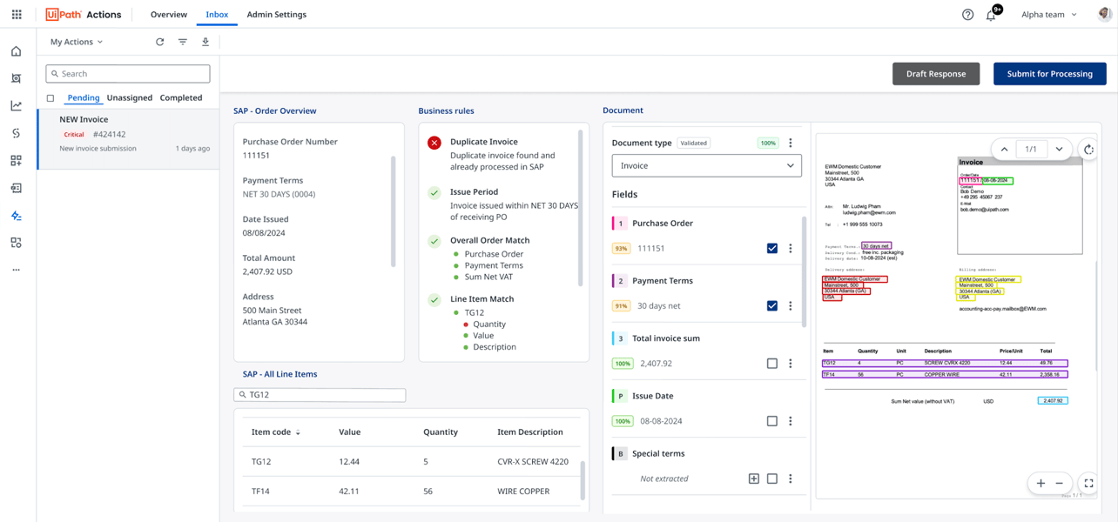1118x522 pixels.
Task: Rotate the invoice document preview
Action: pyautogui.click(x=1088, y=150)
